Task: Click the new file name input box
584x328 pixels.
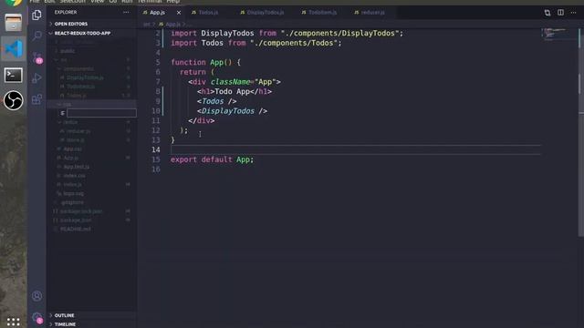Action: (x=101, y=113)
